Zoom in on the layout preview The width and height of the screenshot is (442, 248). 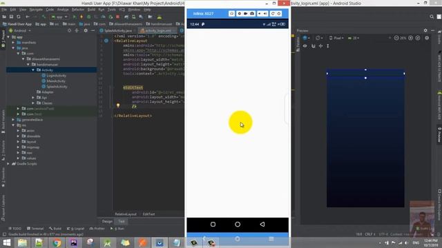(x=410, y=38)
